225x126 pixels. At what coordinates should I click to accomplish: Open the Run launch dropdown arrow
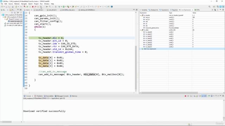click(66, 7)
